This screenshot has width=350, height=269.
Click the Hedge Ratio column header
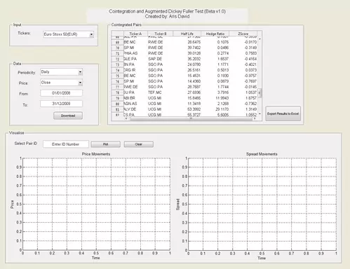tap(215, 34)
